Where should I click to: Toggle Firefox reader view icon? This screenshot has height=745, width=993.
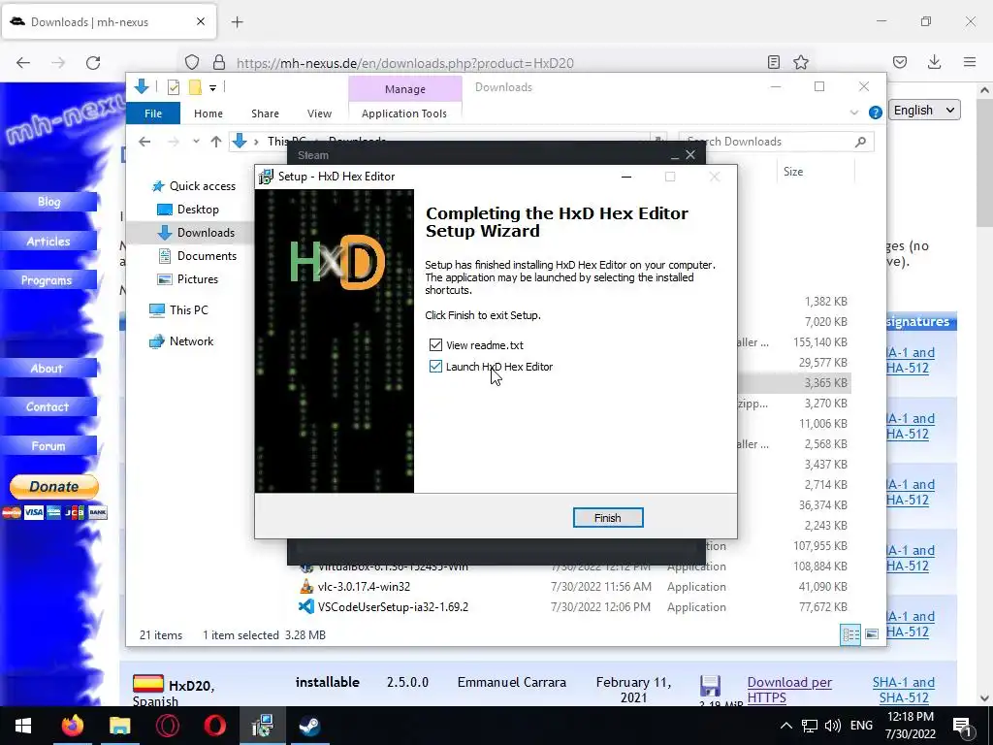(773, 62)
